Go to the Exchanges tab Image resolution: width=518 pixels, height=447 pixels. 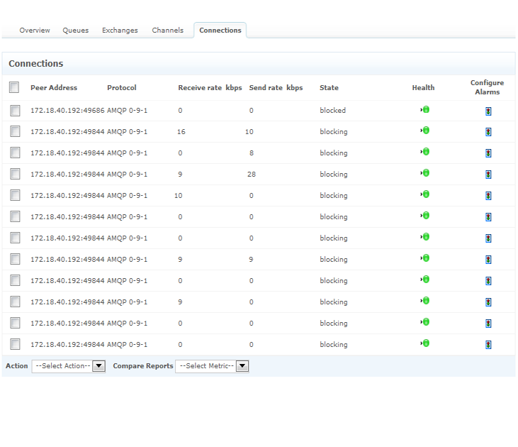(x=120, y=30)
